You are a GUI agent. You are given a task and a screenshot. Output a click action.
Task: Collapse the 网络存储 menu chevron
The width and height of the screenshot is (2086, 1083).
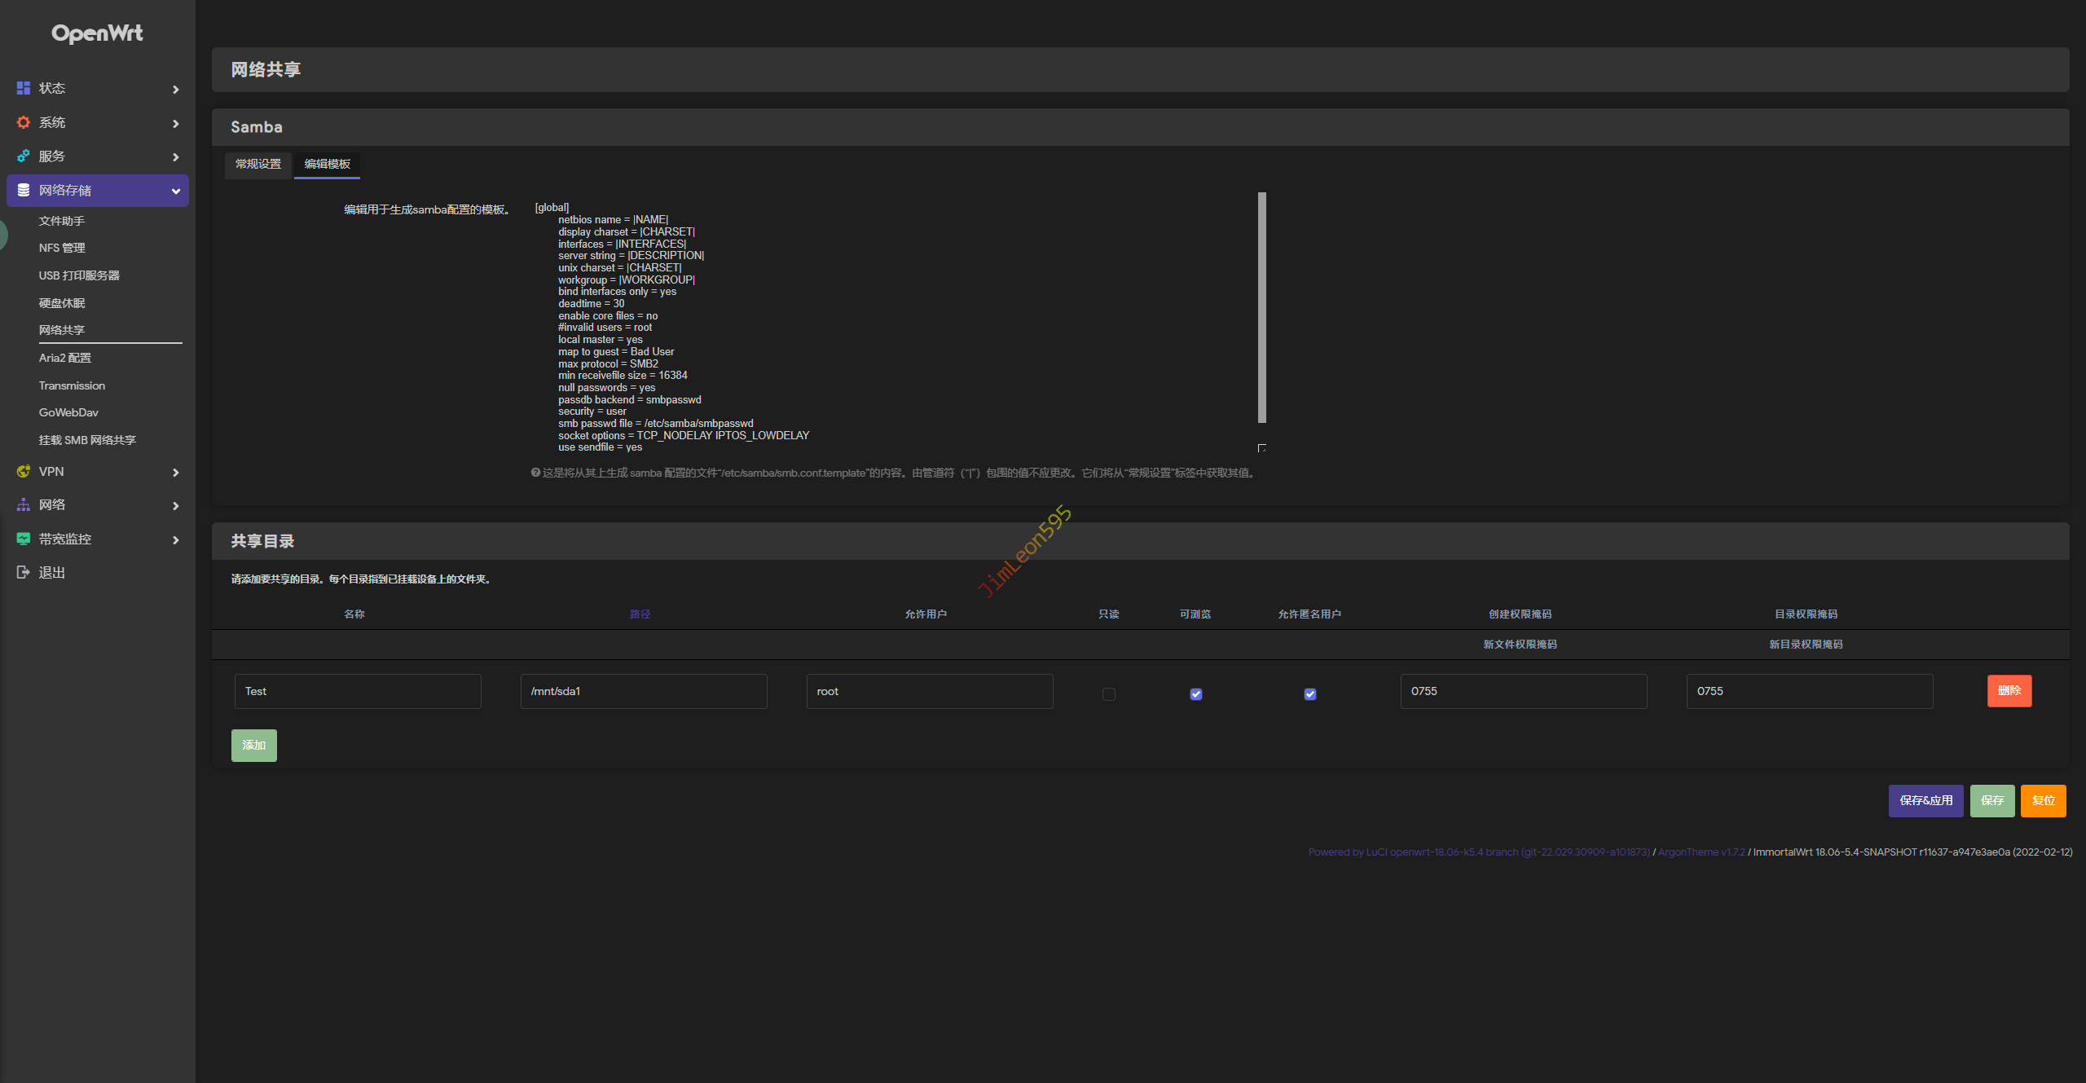click(x=175, y=191)
